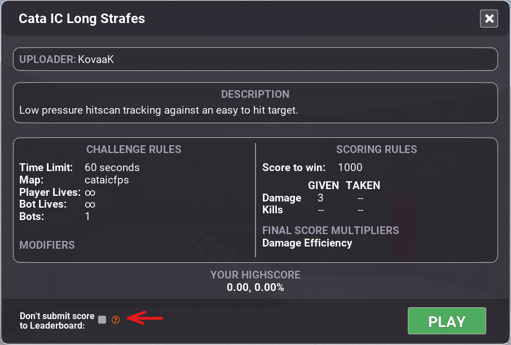Select the TAKEN column header
The width and height of the screenshot is (511, 345).
tap(363, 185)
